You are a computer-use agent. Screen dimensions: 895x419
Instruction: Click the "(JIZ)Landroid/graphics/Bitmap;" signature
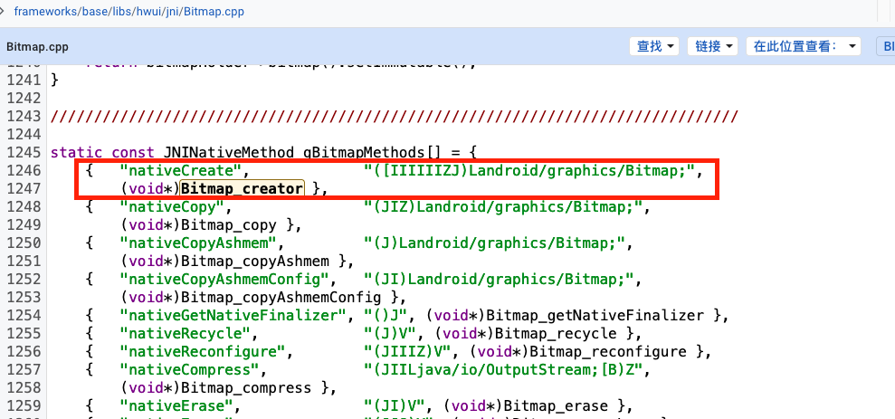pyautogui.click(x=504, y=206)
